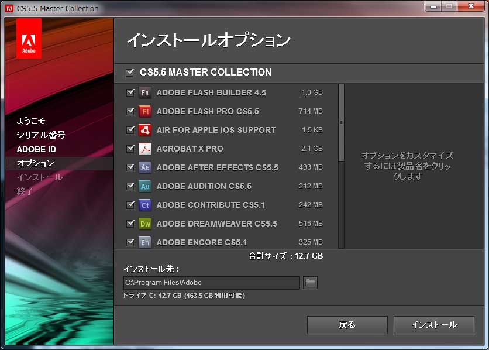The width and height of the screenshot is (489, 350).
Task: Deselect Adobe After Effects CS5.5 checkbox
Action: [130, 167]
